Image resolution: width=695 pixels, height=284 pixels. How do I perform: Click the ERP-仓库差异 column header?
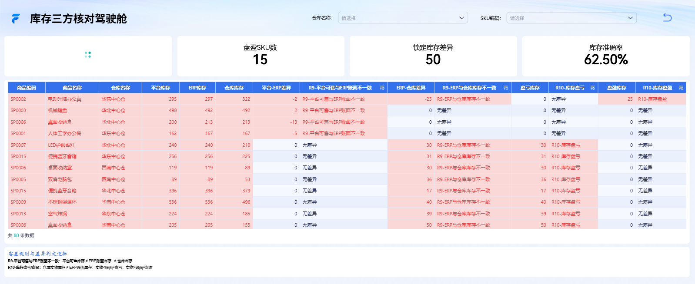click(x=411, y=88)
